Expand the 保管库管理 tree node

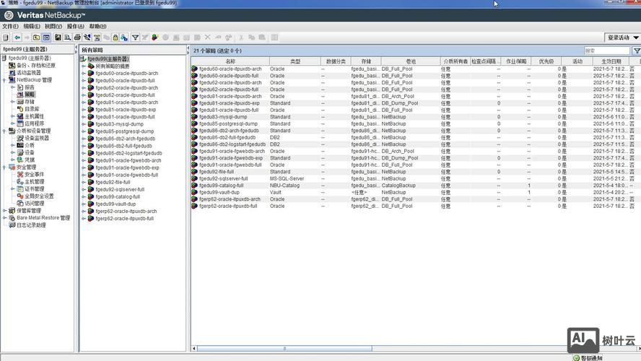coord(4,211)
